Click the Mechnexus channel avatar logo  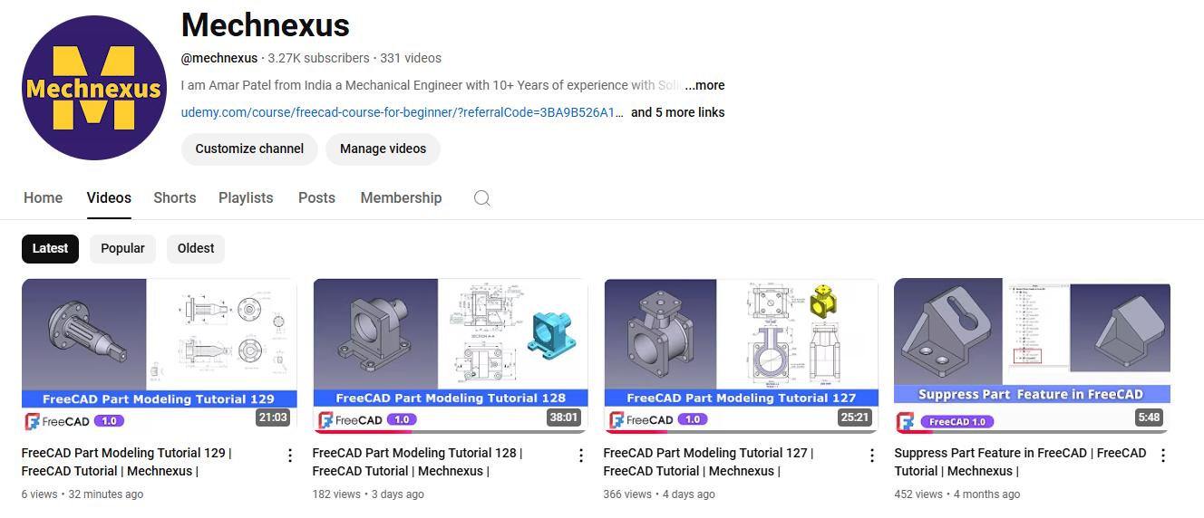tap(93, 88)
